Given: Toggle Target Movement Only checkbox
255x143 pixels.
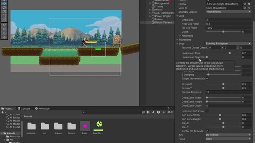Looking at the screenshot, I should coord(207,79).
